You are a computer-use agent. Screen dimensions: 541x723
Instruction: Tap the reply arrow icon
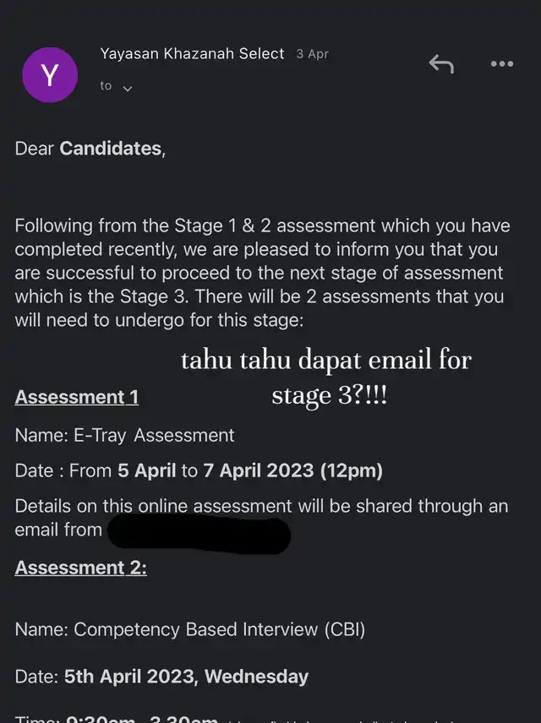tap(441, 64)
